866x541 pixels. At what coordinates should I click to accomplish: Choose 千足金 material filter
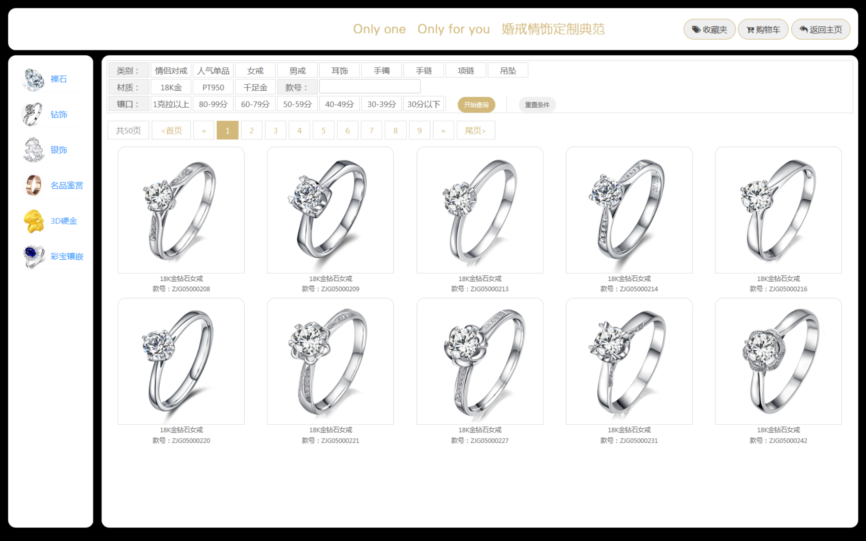point(255,87)
